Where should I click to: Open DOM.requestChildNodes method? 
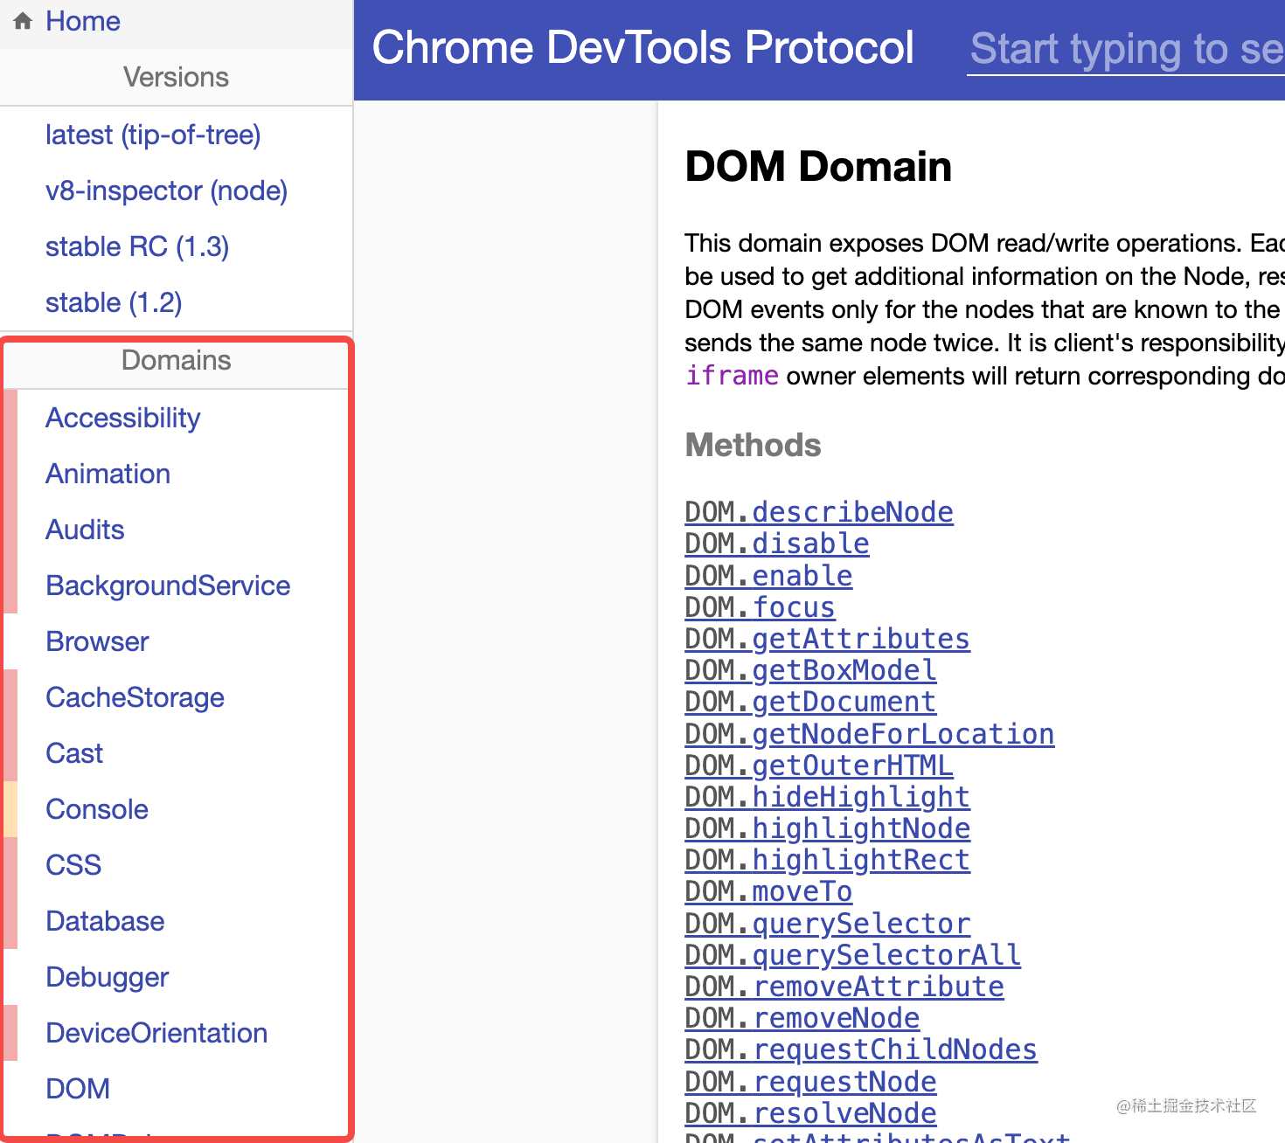861,1049
